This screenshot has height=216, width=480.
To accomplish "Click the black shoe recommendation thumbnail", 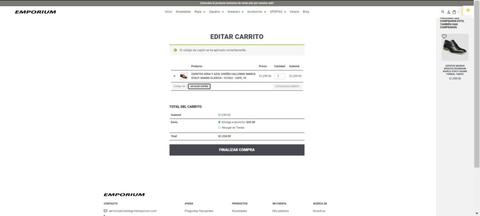I will click(x=455, y=47).
